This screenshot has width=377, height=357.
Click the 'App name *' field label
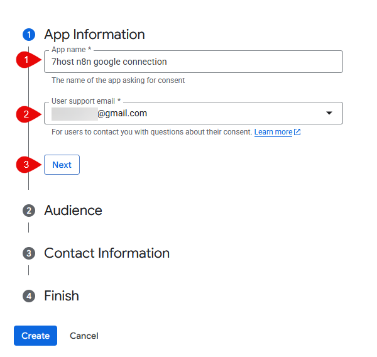(72, 49)
